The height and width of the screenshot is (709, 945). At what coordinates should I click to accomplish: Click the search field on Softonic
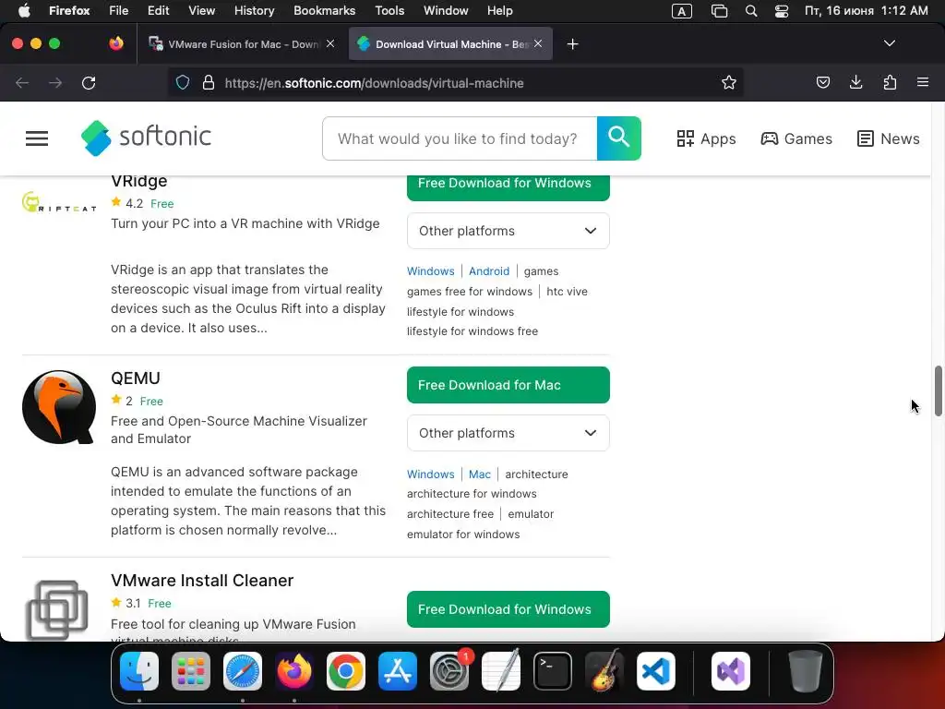point(460,138)
